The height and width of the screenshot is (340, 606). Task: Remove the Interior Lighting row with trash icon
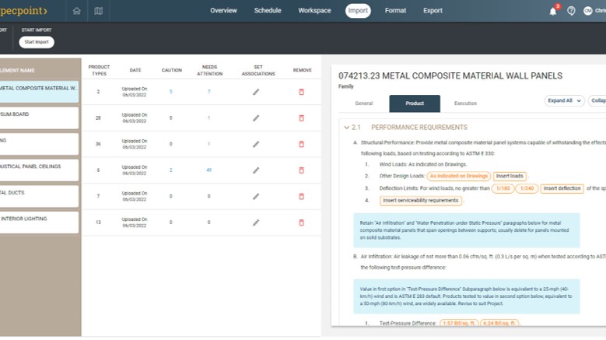pyautogui.click(x=302, y=222)
